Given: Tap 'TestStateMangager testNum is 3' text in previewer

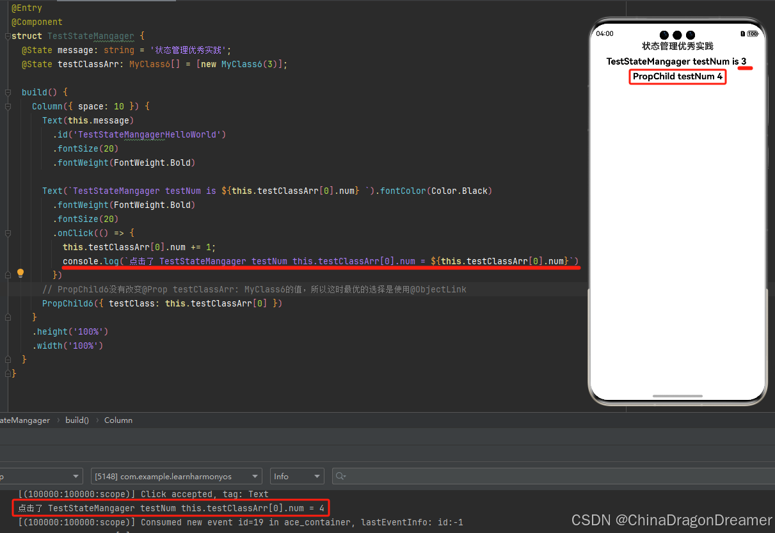Looking at the screenshot, I should [676, 61].
